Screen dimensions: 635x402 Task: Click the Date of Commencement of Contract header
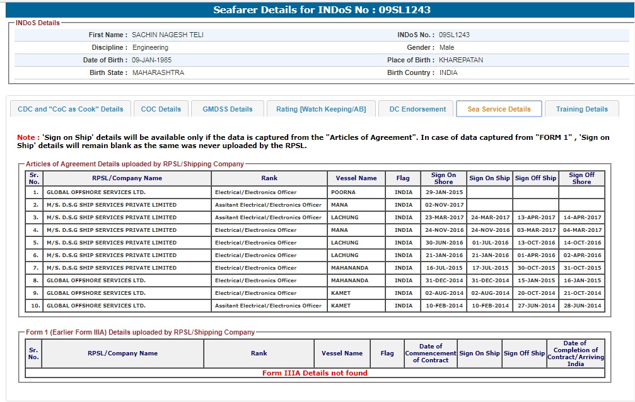click(431, 353)
